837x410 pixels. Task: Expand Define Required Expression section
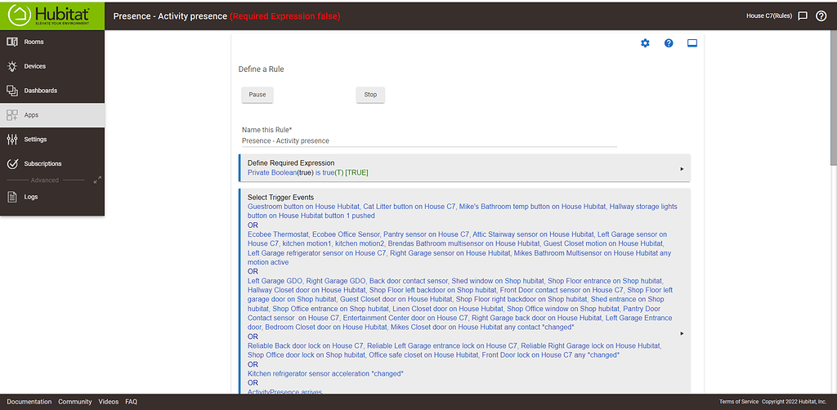pos(682,168)
